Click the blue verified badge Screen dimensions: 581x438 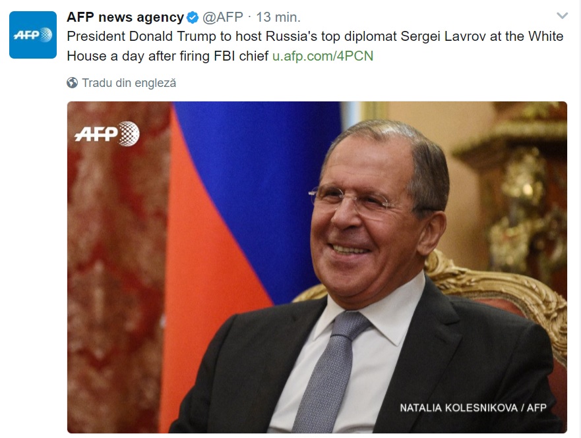[193, 17]
